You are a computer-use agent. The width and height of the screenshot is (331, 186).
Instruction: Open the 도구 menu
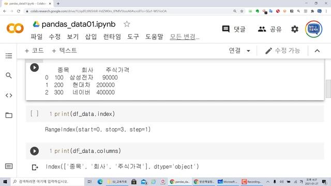[133, 37]
